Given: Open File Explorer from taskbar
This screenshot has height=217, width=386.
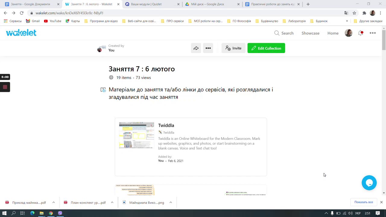Looking at the screenshot, I should (42, 213).
